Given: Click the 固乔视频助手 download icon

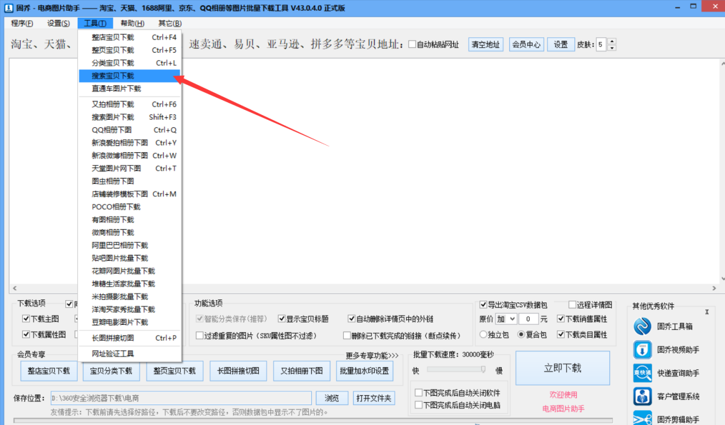Looking at the screenshot, I should [x=643, y=349].
